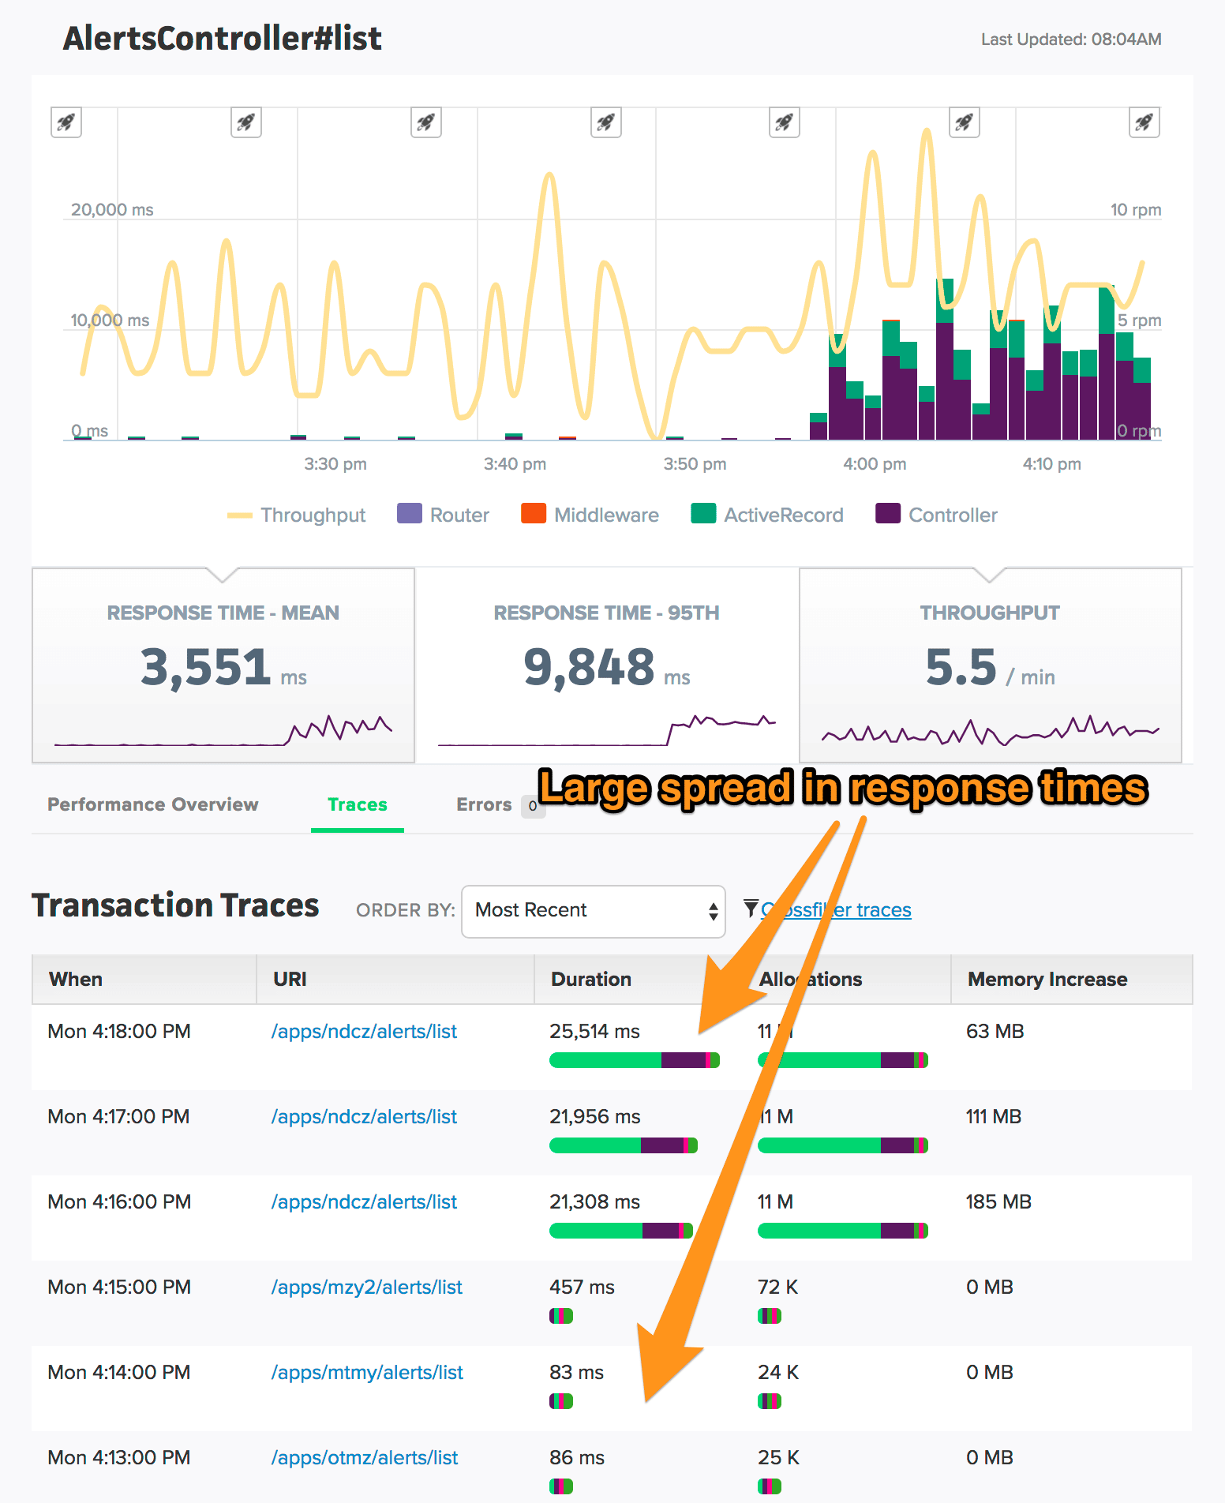Click the Errors count badge
Viewport: 1225px width, 1503px height.
coord(533,806)
